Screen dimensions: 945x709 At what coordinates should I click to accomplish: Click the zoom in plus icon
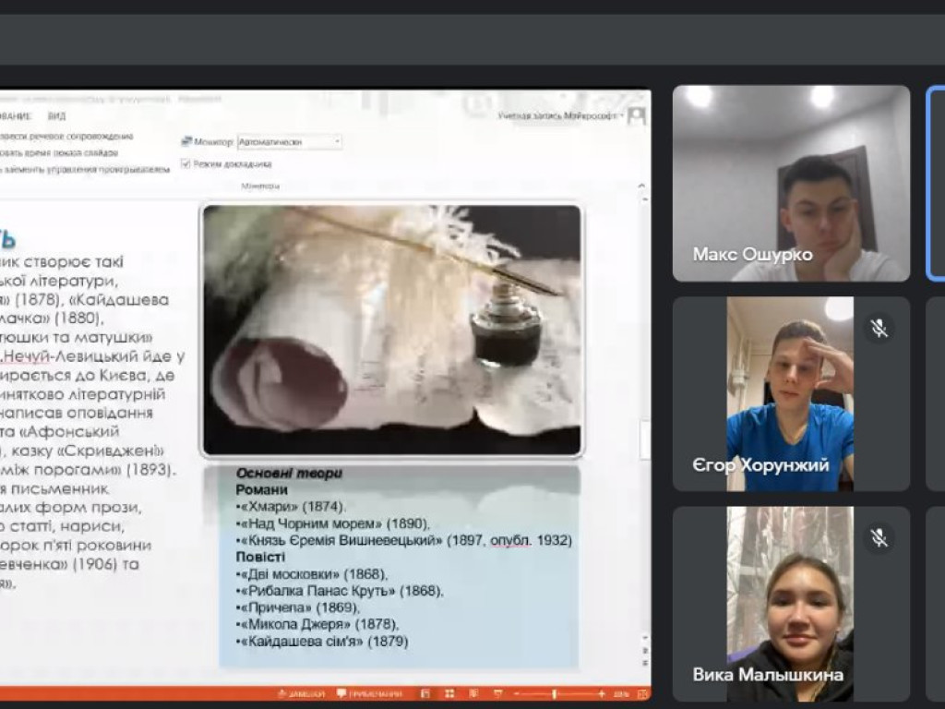[601, 693]
